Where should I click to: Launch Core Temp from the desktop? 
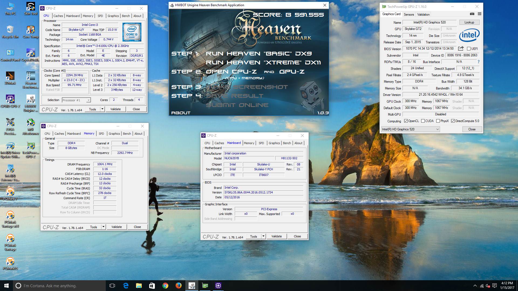(x=31, y=32)
